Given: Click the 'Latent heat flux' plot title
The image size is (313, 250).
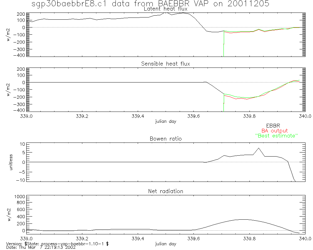Looking at the screenshot, I should 166,9.
